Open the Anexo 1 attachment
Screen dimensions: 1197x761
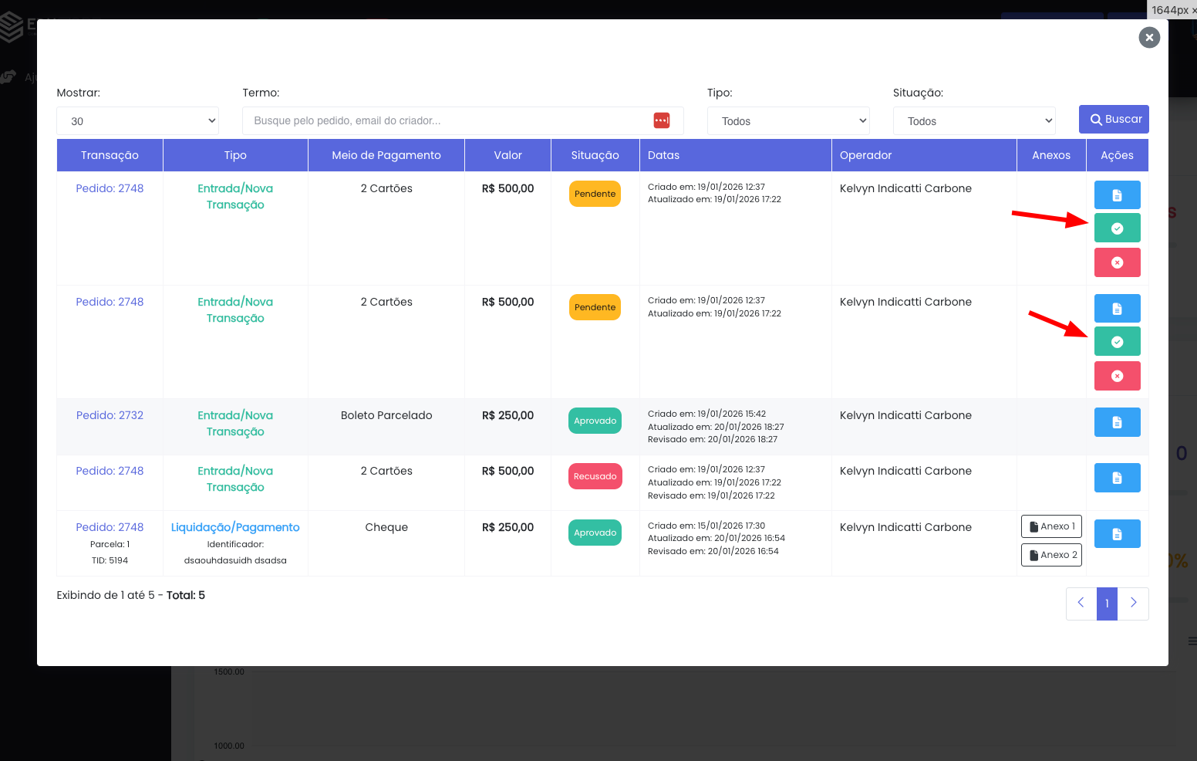[1052, 526]
